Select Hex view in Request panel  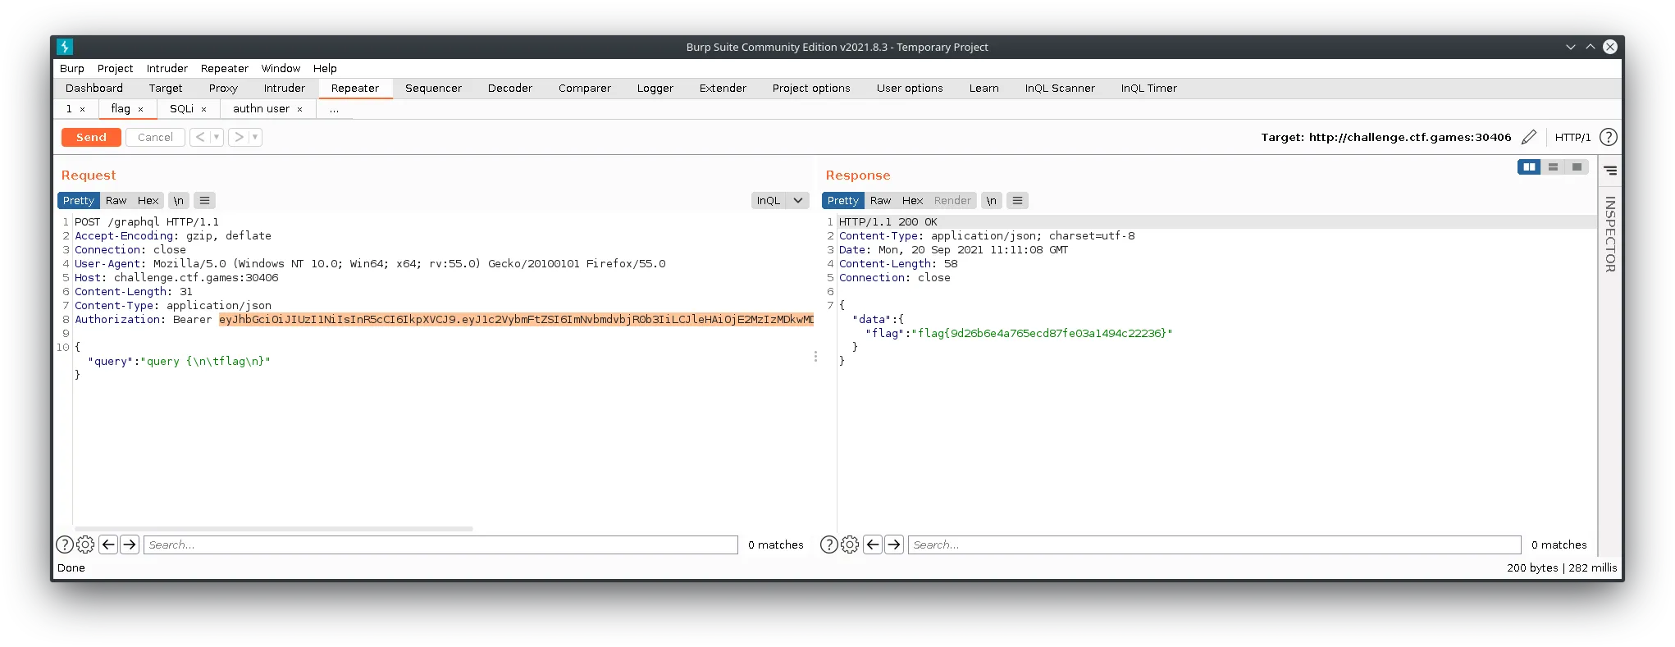[148, 200]
